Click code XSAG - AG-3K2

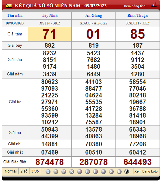[94, 23]
